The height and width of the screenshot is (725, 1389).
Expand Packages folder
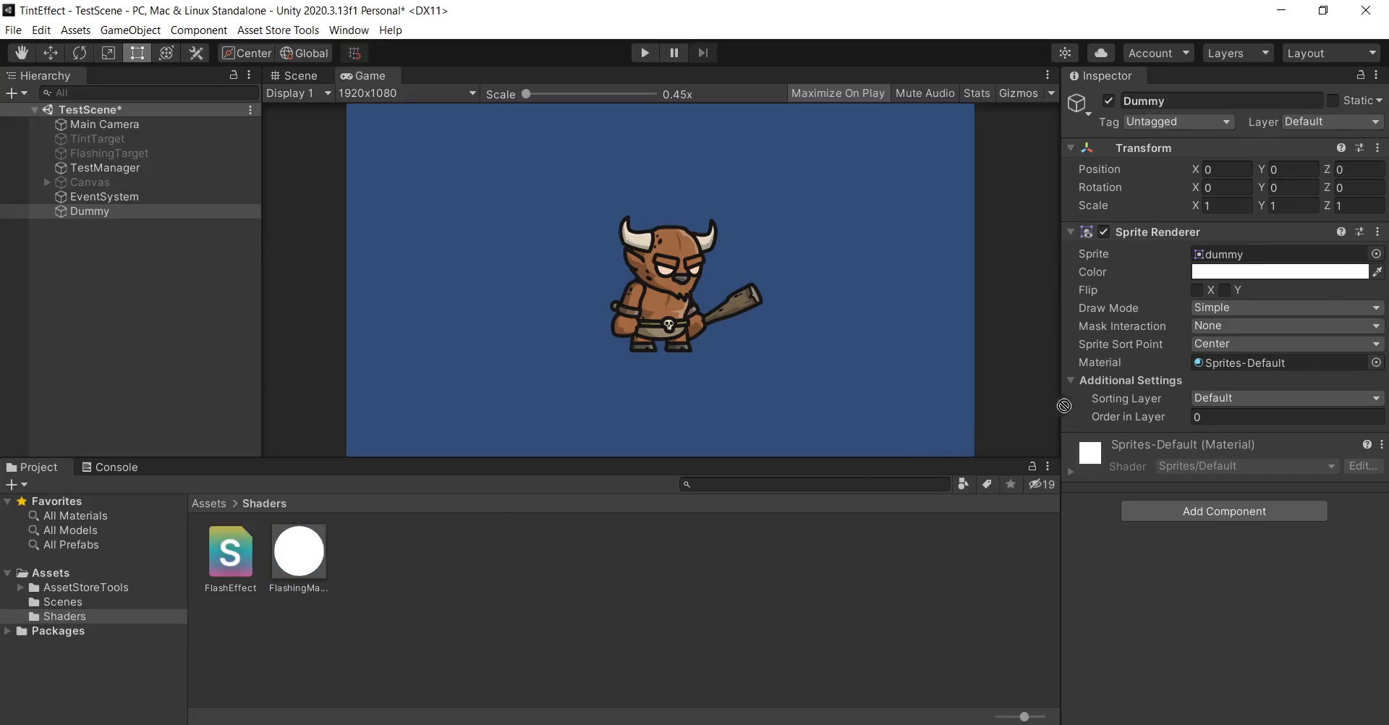click(7, 631)
